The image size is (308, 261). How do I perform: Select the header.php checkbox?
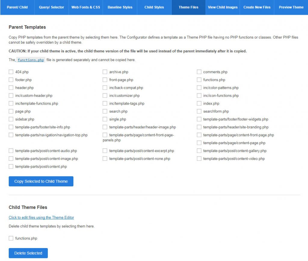[x=11, y=88]
